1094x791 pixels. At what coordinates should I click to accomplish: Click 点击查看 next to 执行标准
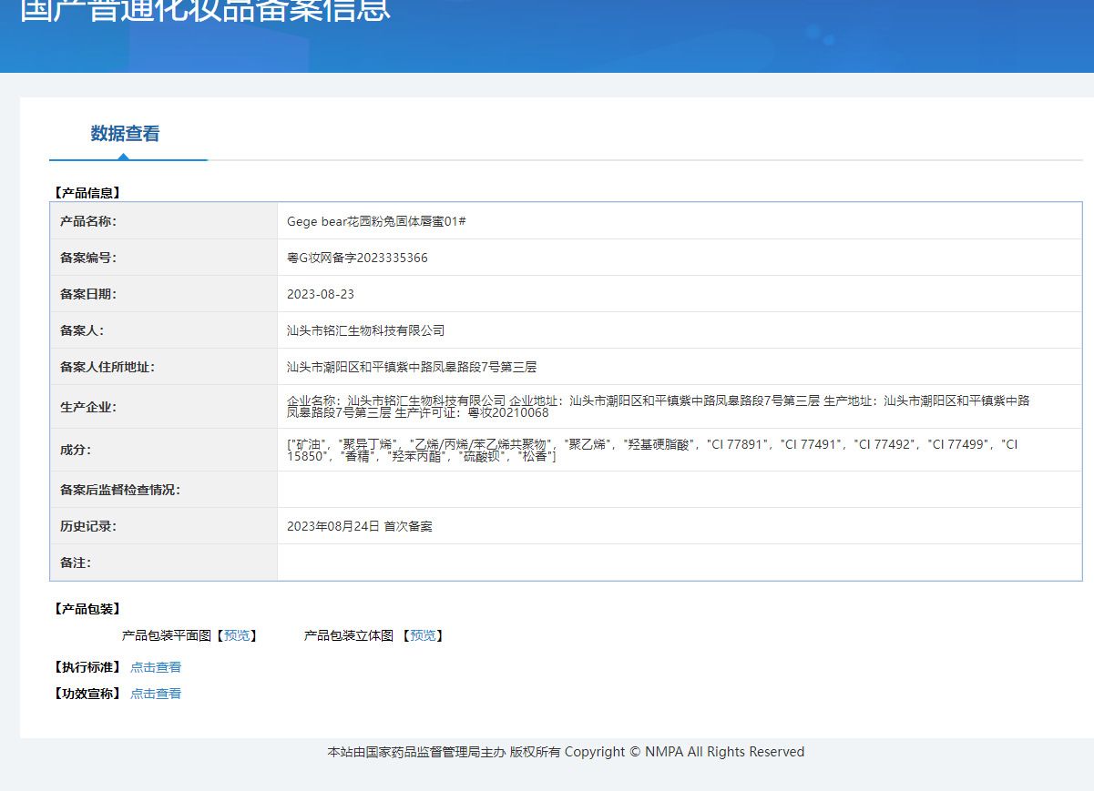click(156, 667)
